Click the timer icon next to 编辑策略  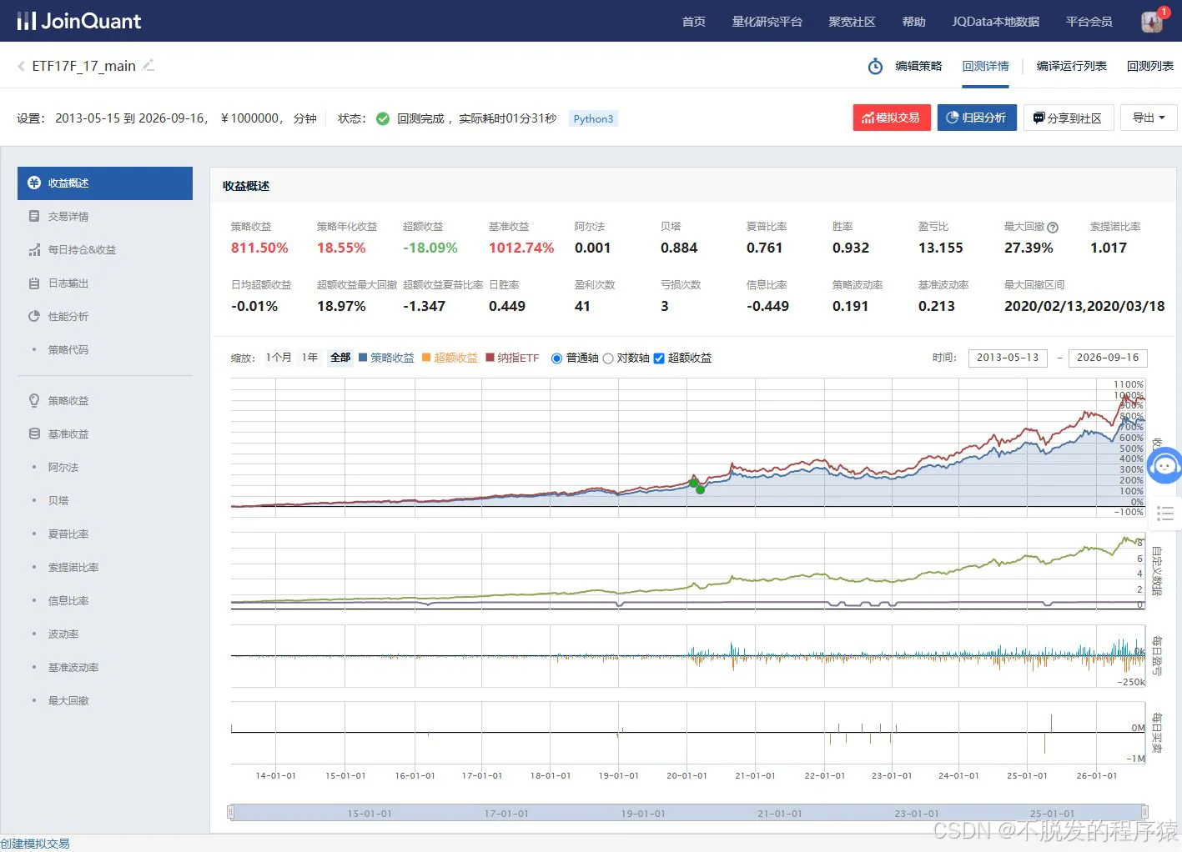coord(875,66)
